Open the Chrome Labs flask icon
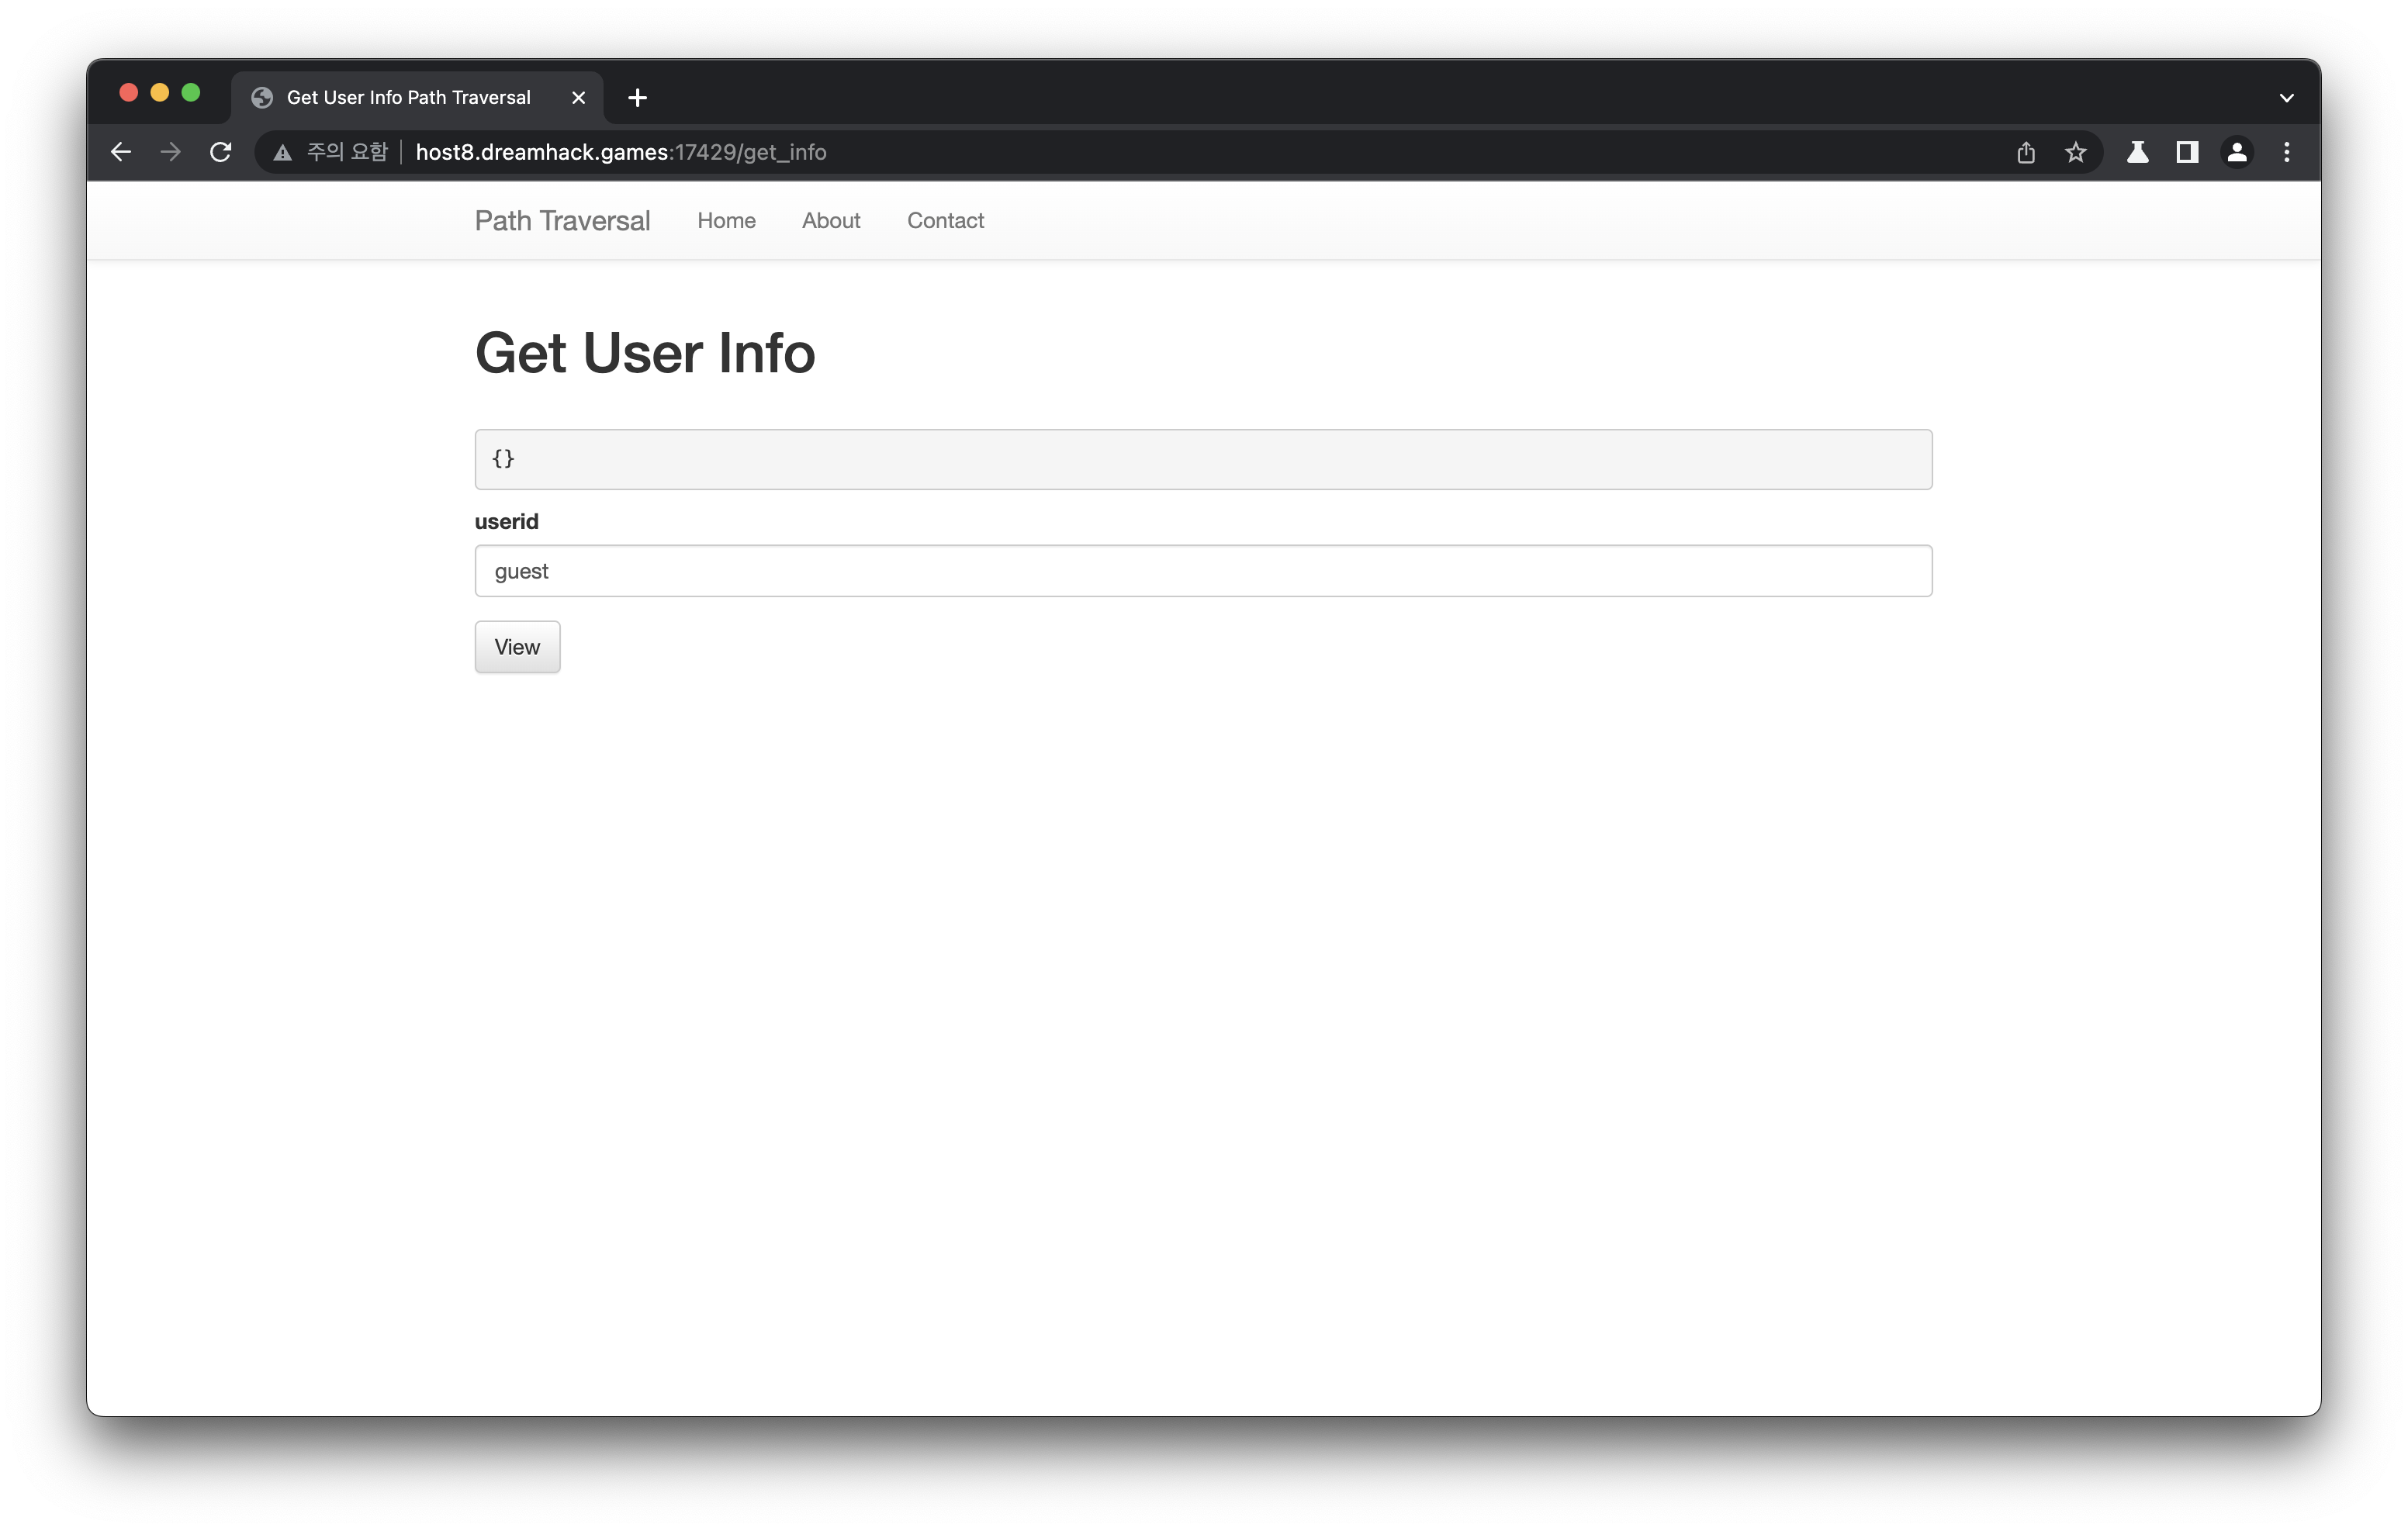2408x1531 pixels. tap(2137, 152)
